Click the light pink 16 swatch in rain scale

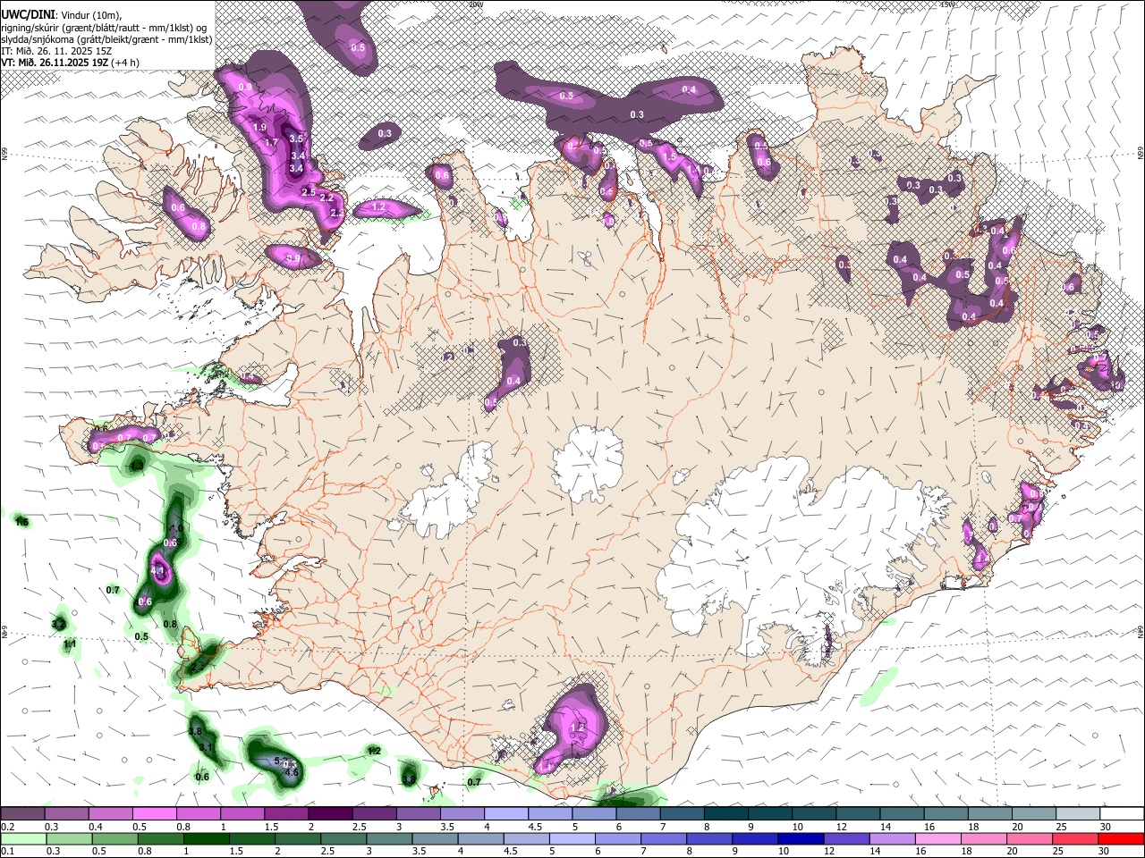[x=937, y=838]
